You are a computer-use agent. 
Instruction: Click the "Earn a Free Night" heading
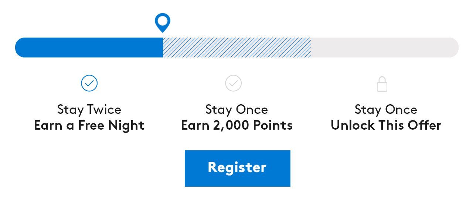(x=89, y=125)
